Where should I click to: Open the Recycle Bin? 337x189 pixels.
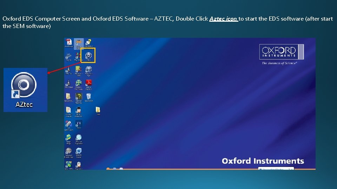pos(88,98)
